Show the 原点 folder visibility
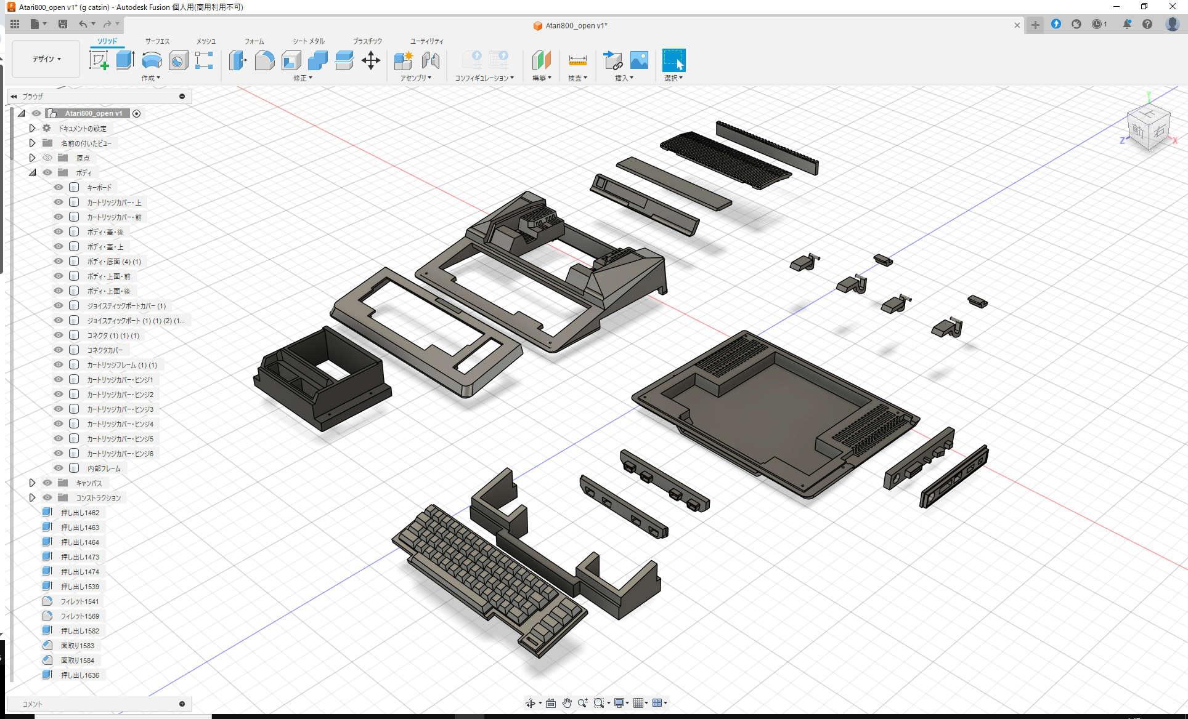 coord(47,158)
